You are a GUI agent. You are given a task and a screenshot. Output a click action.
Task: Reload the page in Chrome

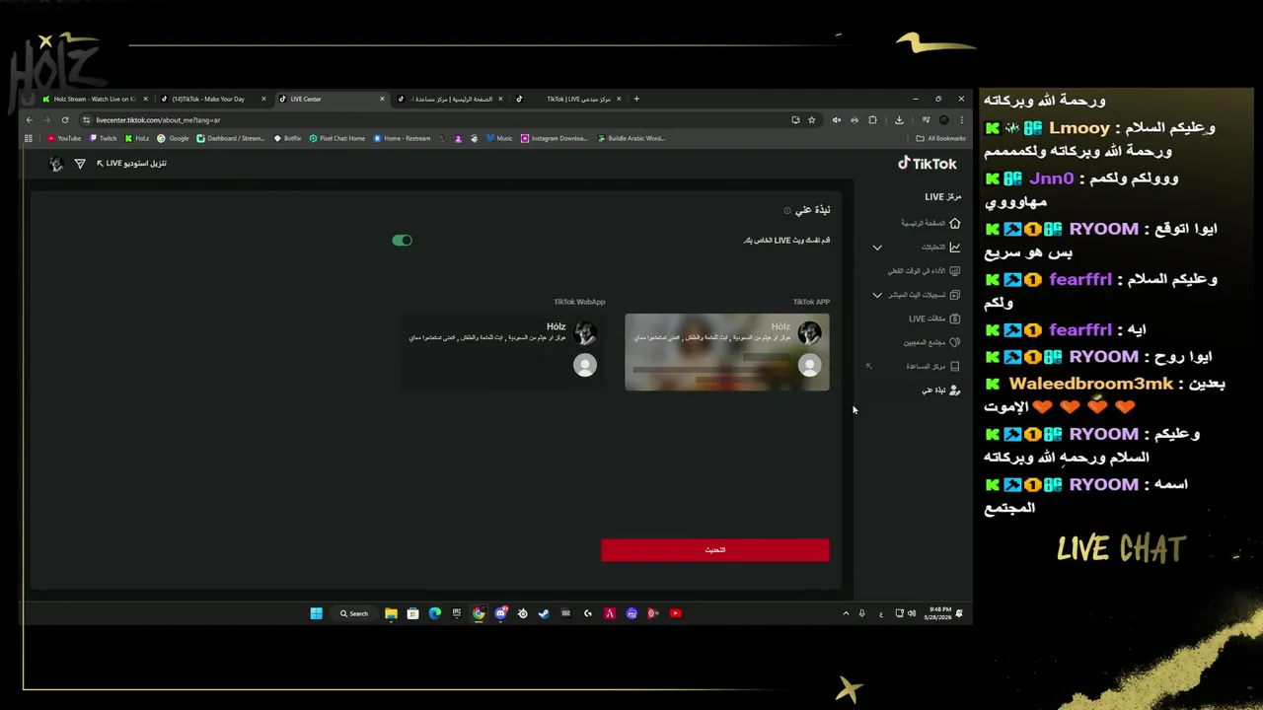click(x=65, y=120)
